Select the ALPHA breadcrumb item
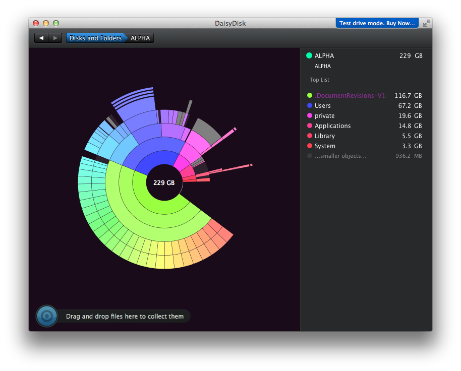The image size is (461, 371). [x=140, y=38]
